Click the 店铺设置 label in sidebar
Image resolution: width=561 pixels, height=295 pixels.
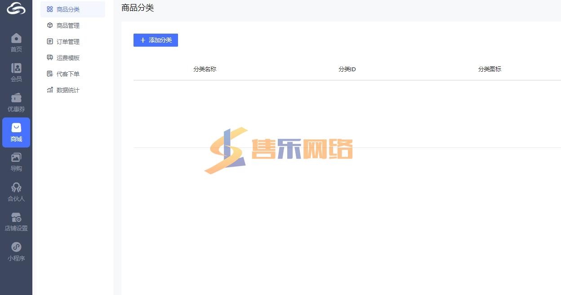[16, 228]
